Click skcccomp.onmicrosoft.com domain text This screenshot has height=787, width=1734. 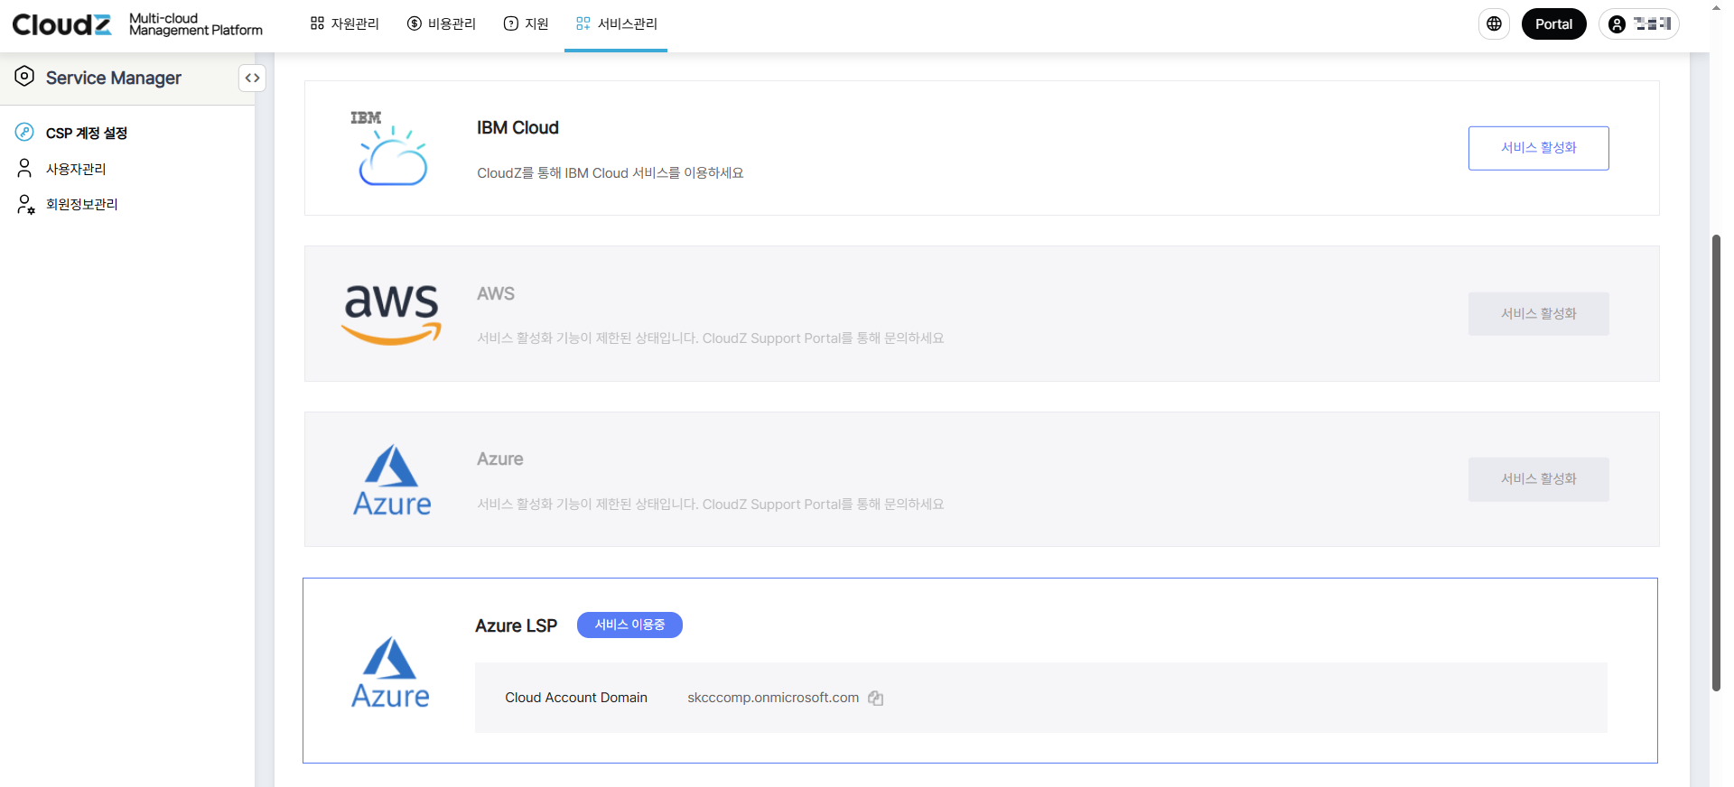point(773,698)
